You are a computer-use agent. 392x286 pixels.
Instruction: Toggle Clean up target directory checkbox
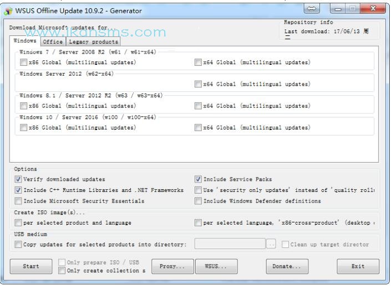[x=285, y=245]
